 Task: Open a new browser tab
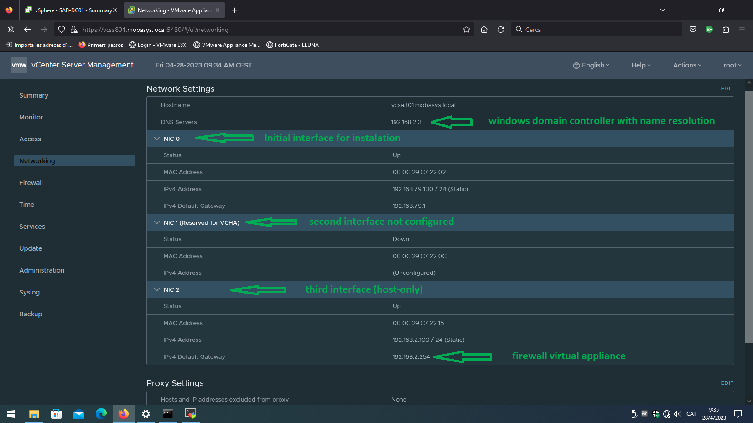[234, 10]
